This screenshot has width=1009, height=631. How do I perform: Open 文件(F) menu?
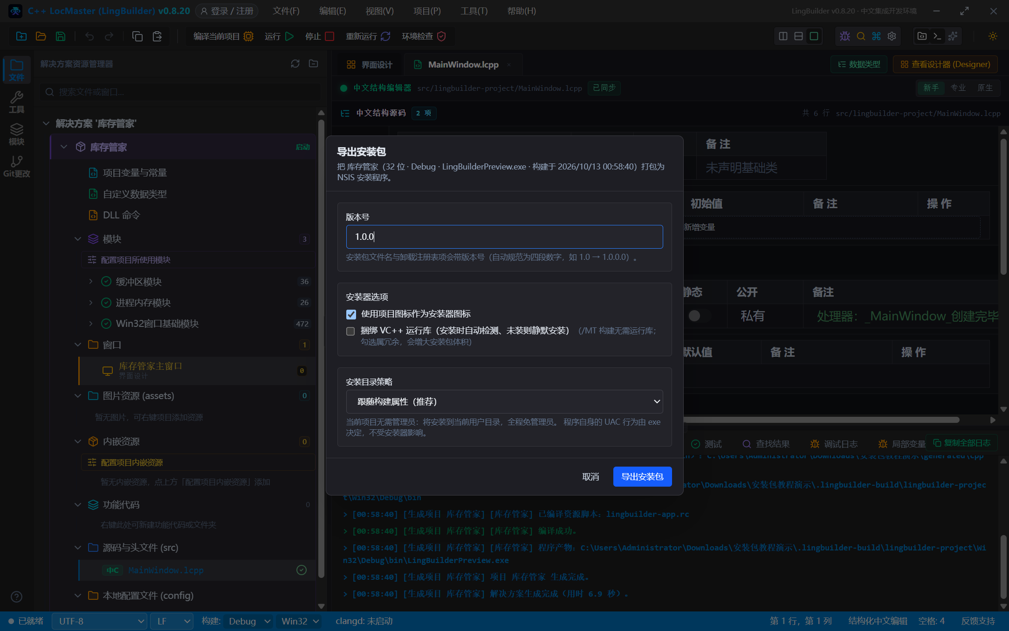point(286,11)
